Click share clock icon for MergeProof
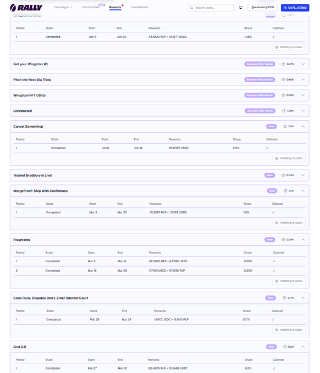This screenshot has height=373, width=320. (285, 191)
